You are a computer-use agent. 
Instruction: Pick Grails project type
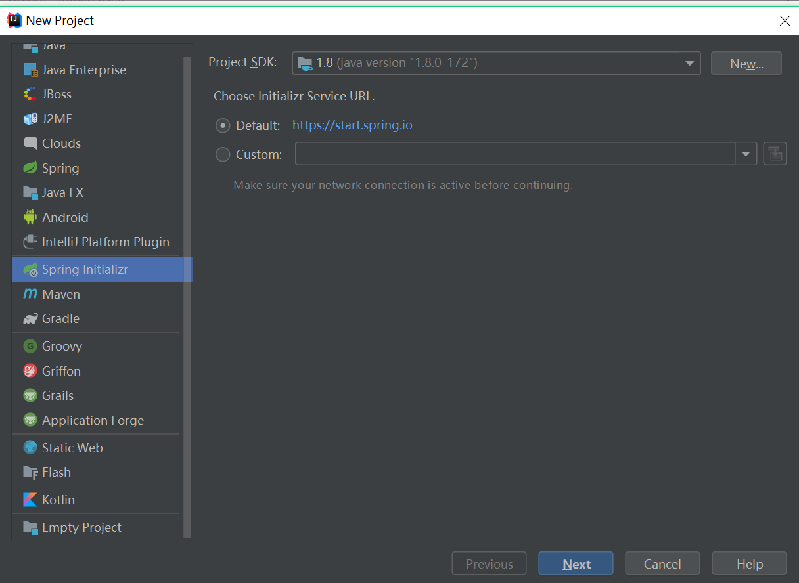(96, 395)
